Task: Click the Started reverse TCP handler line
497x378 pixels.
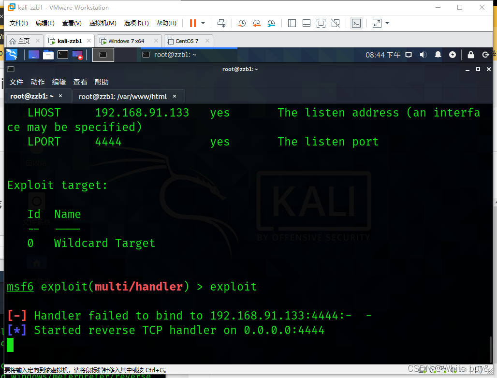Action: [166, 330]
